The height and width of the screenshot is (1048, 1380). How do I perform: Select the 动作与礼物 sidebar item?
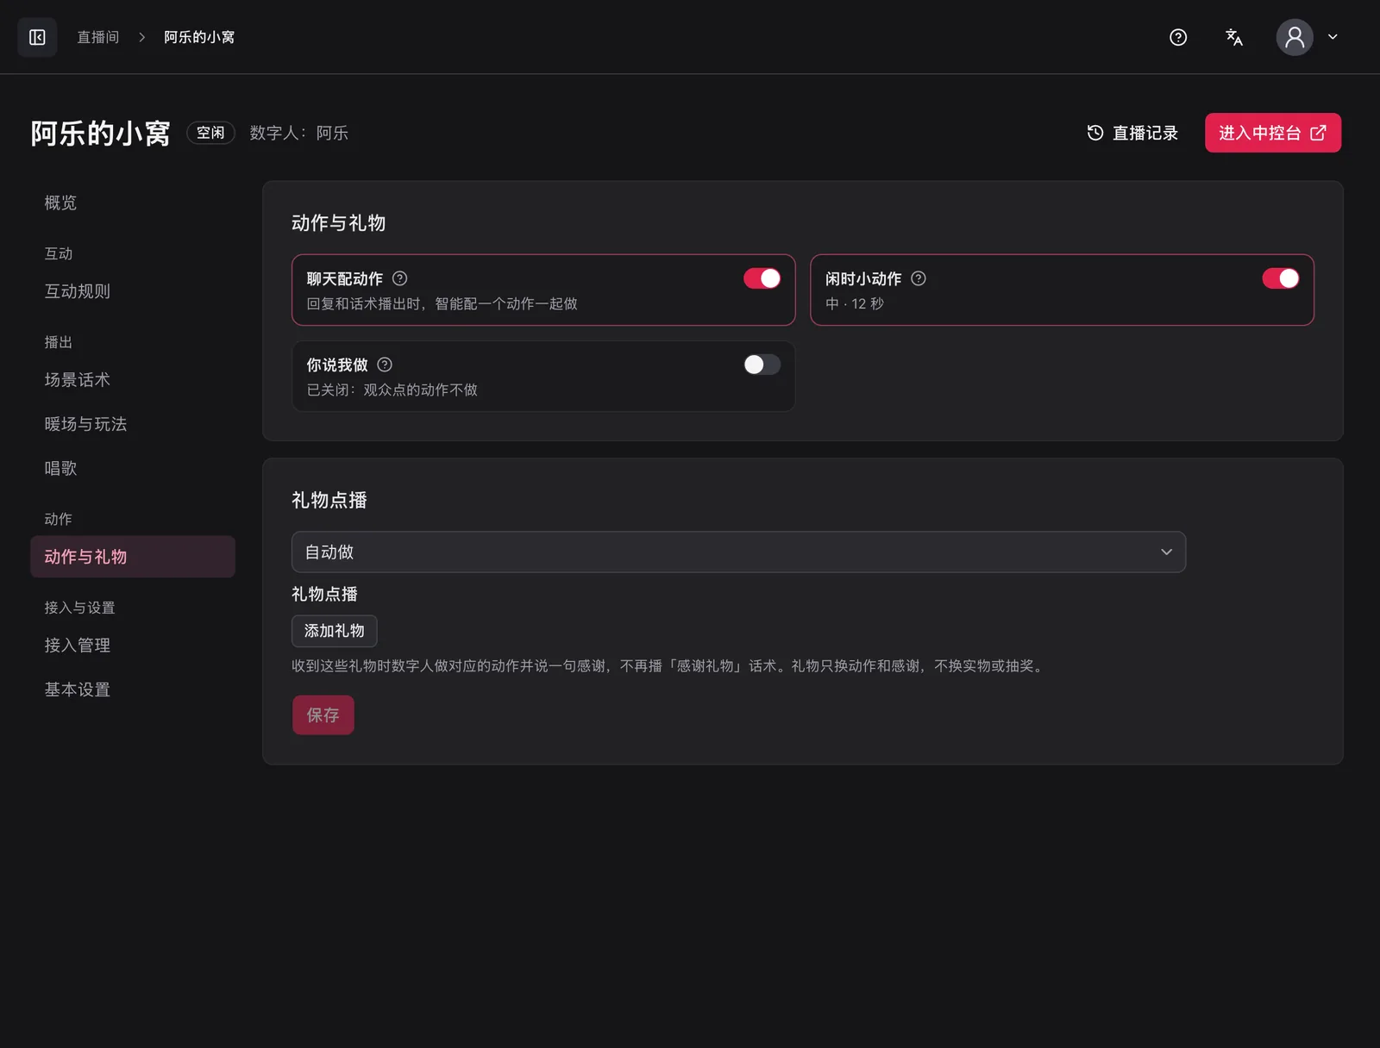coord(133,557)
